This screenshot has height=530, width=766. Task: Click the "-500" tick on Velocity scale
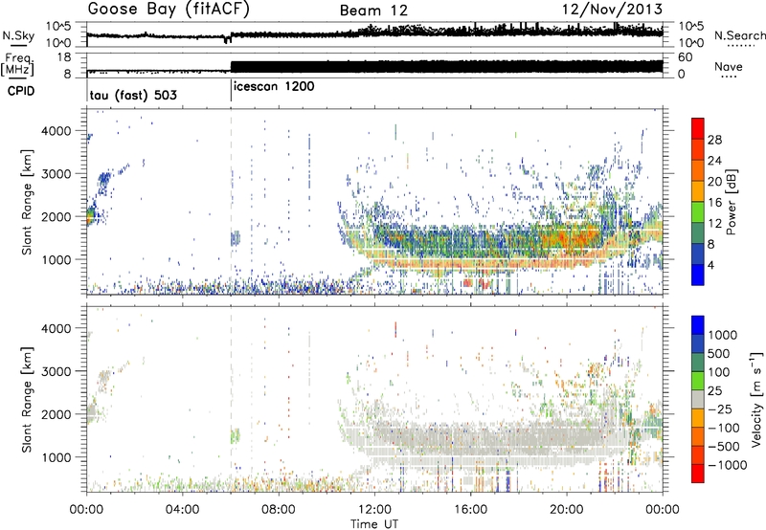(x=724, y=447)
